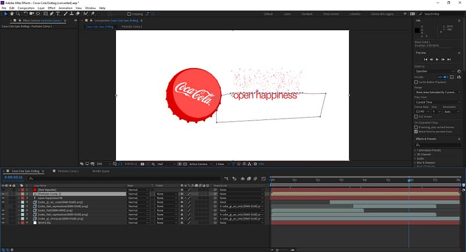Select the Selection arrow tool
The image size is (466, 252).
pyautogui.click(x=6, y=13)
